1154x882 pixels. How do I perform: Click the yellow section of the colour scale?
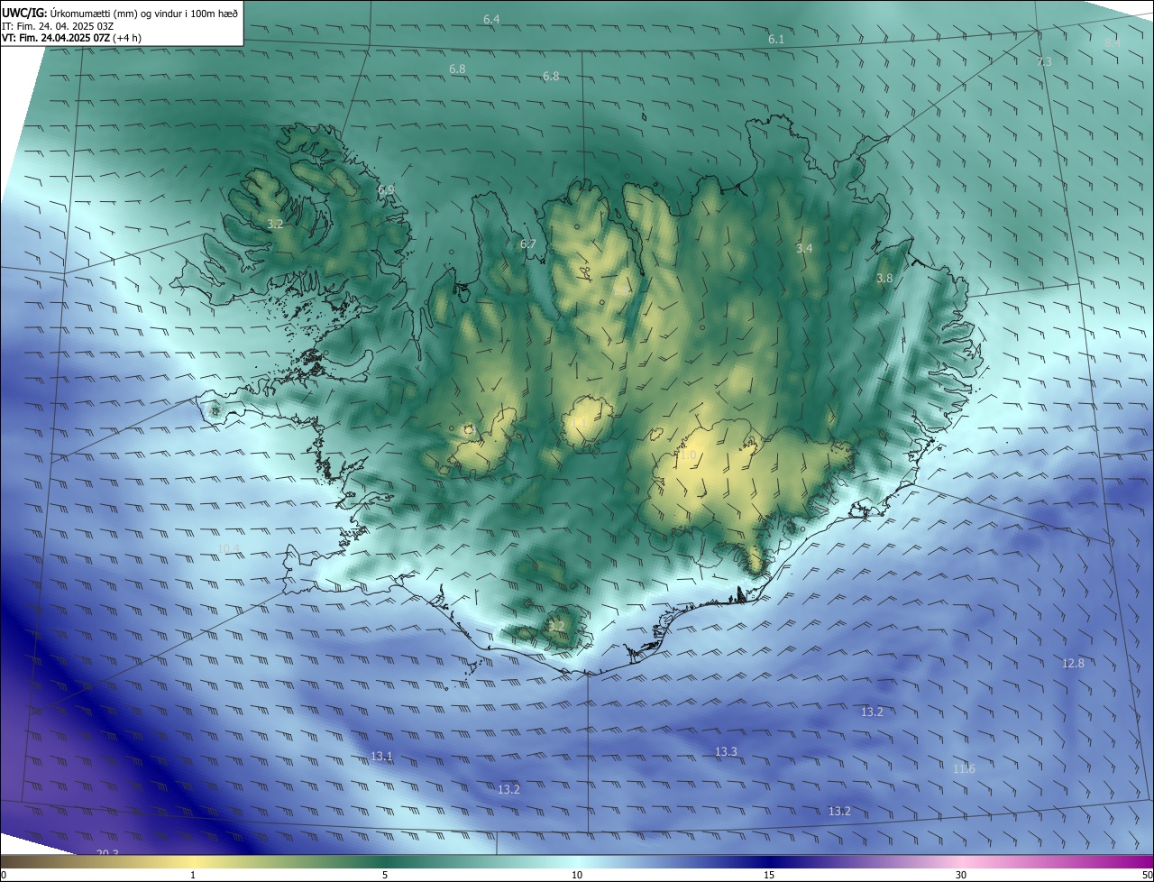coord(194,862)
